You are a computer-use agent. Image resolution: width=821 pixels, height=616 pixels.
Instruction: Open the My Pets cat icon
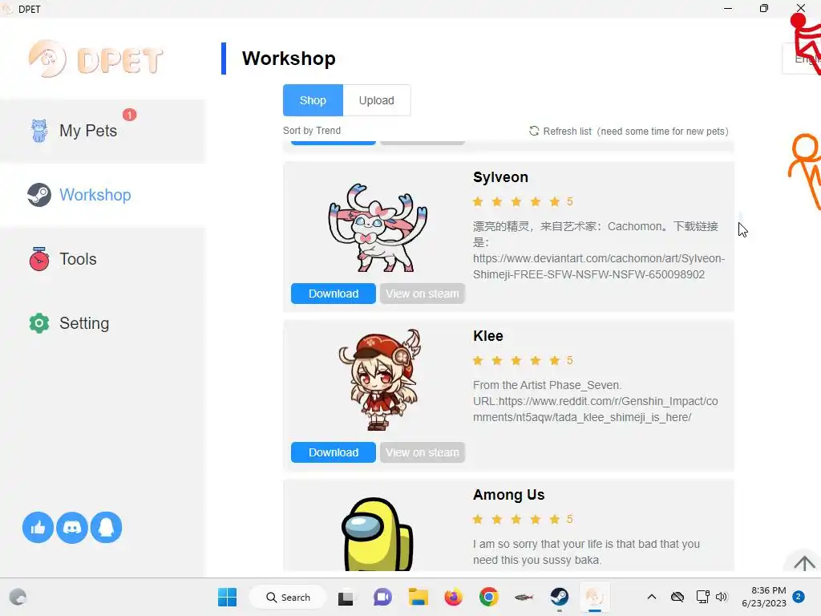(x=39, y=131)
